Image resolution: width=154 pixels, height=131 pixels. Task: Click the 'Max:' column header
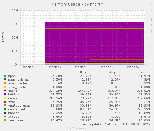coord(142,72)
